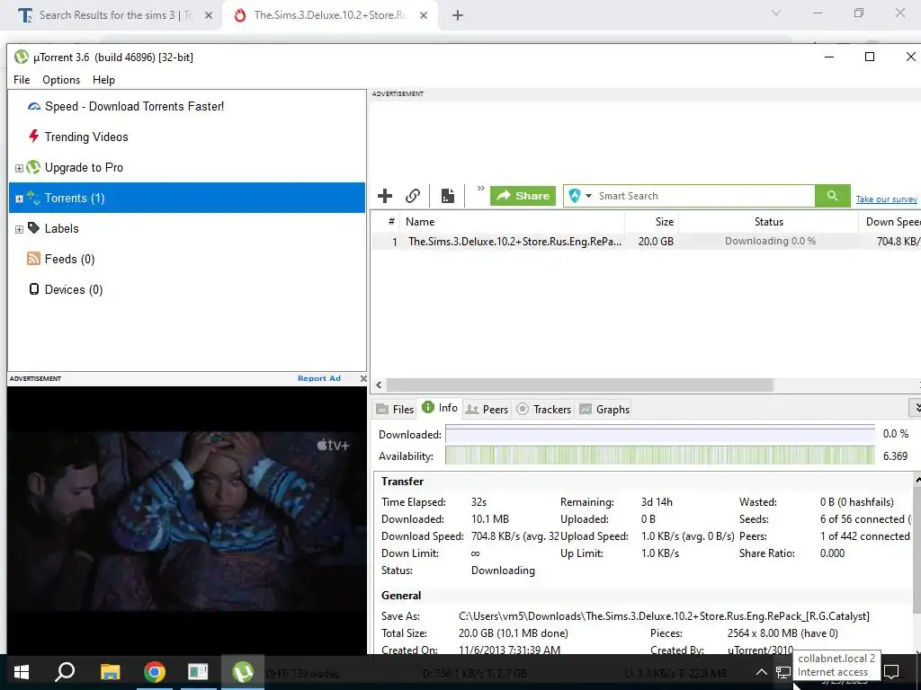The width and height of the screenshot is (921, 690).
Task: Show hidden system tray icons
Action: click(x=761, y=672)
